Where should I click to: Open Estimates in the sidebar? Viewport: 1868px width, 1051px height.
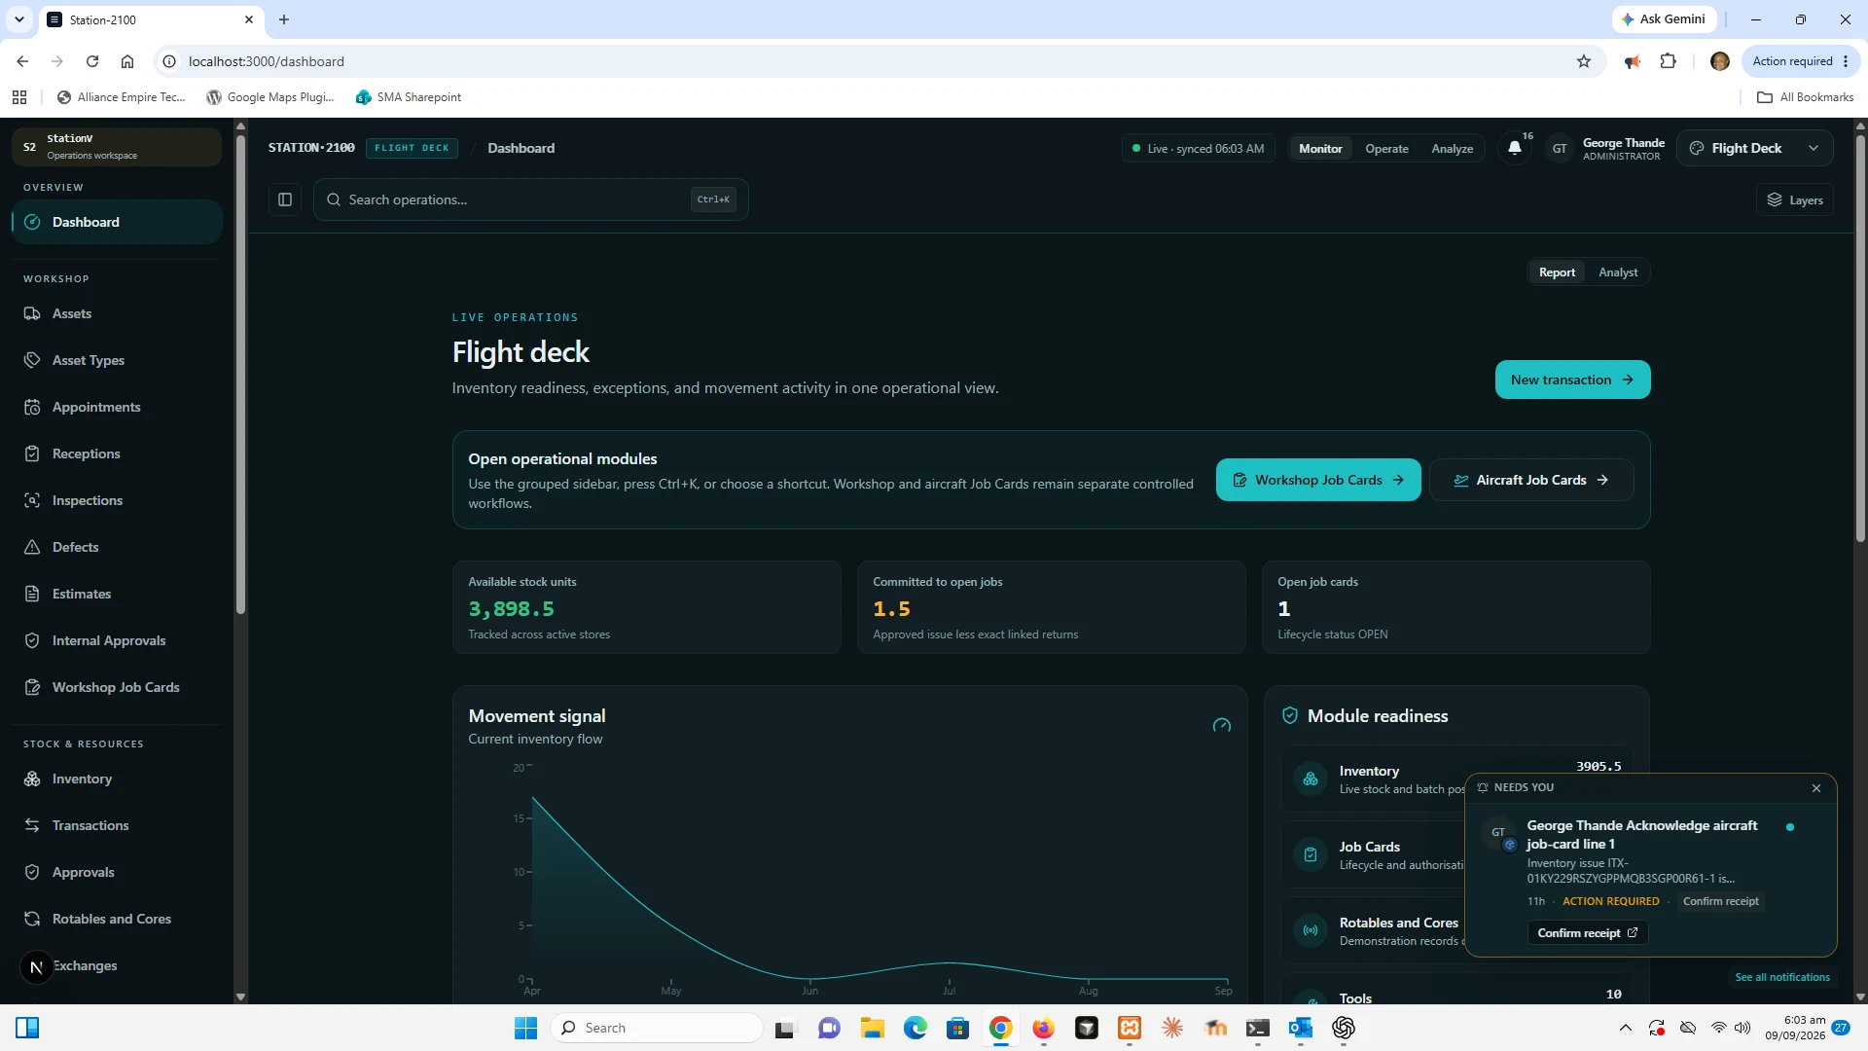(117, 594)
